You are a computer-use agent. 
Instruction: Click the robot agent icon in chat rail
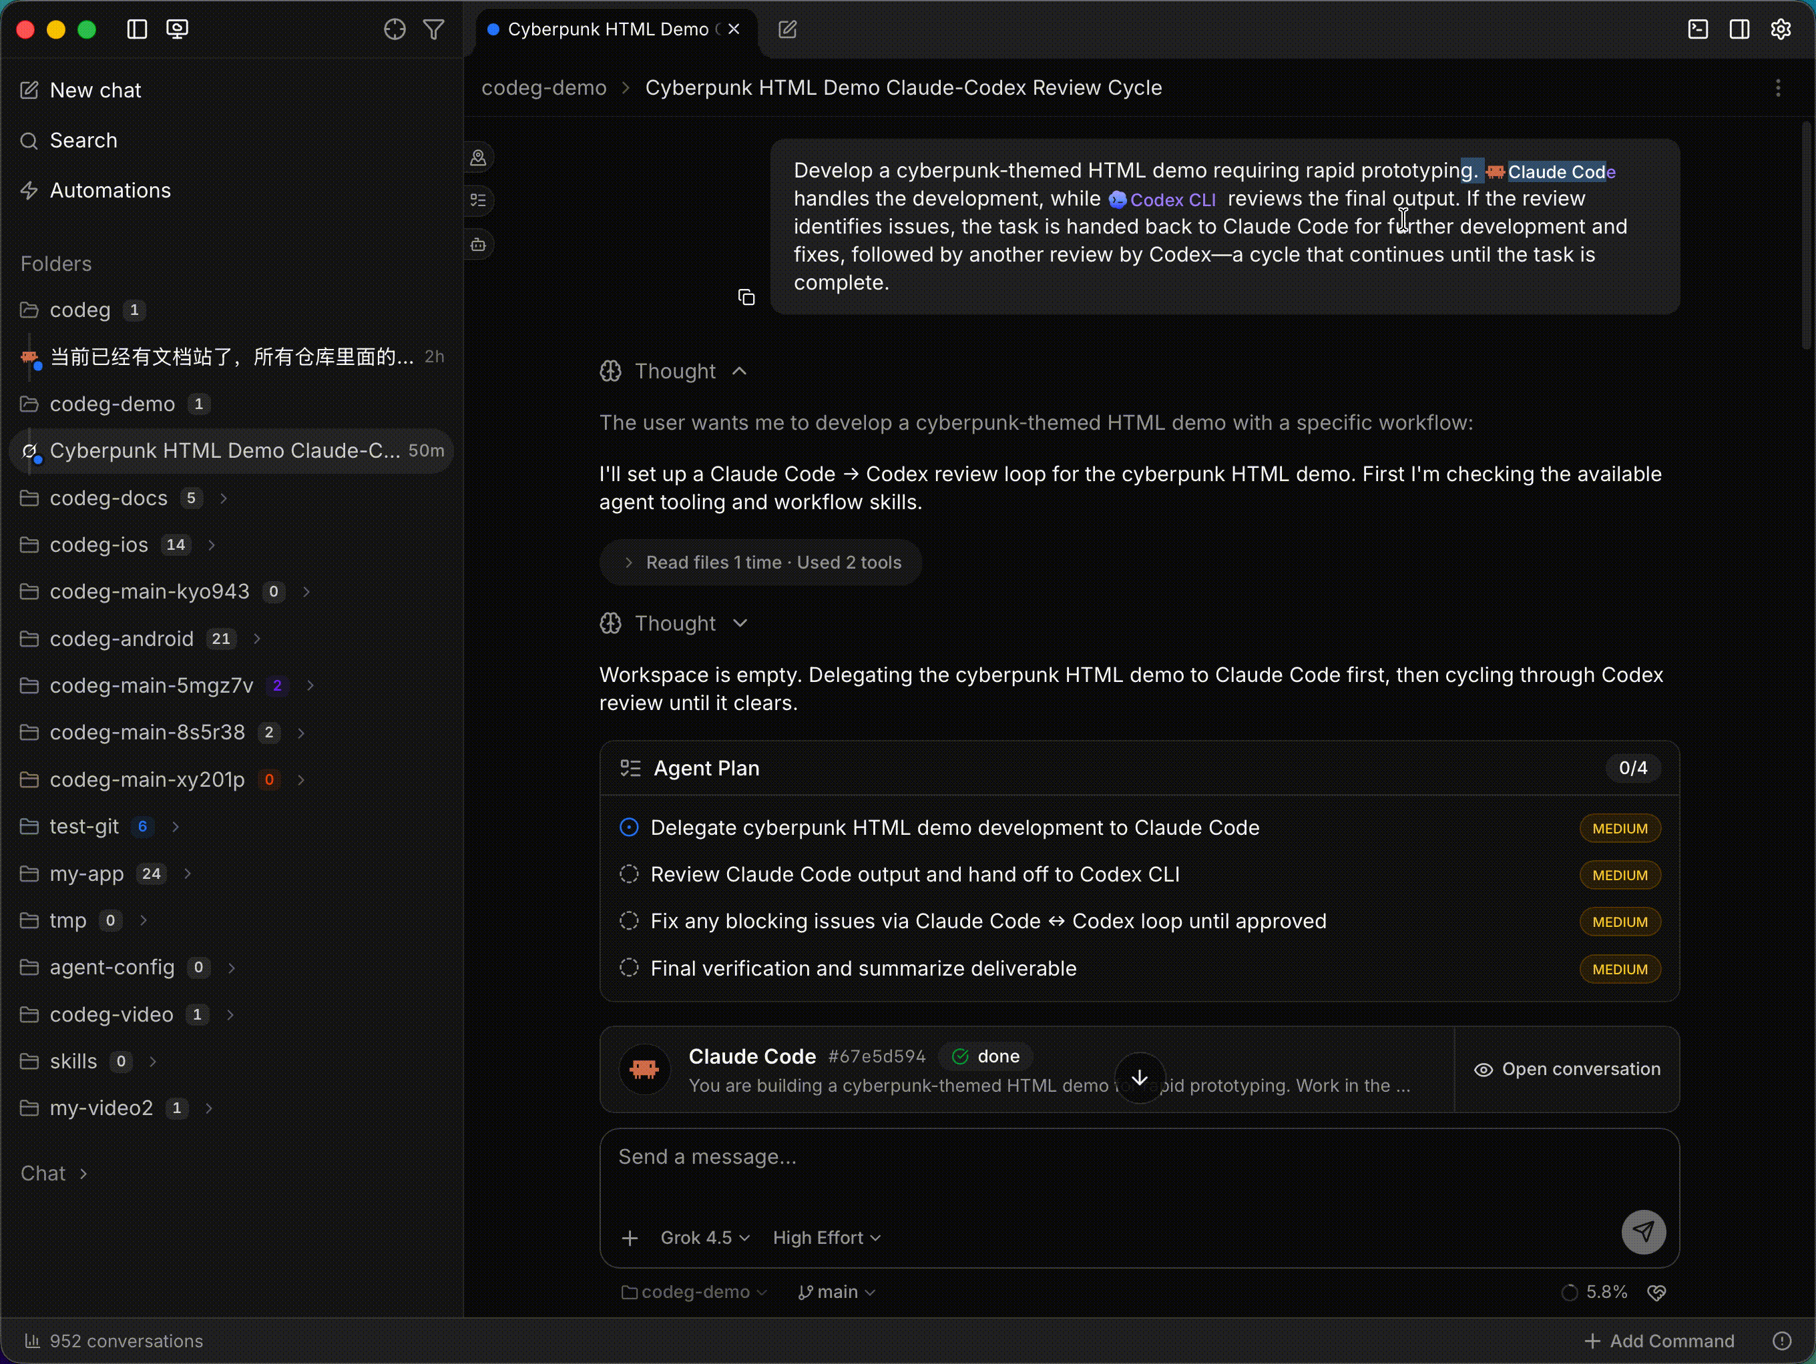tap(479, 244)
